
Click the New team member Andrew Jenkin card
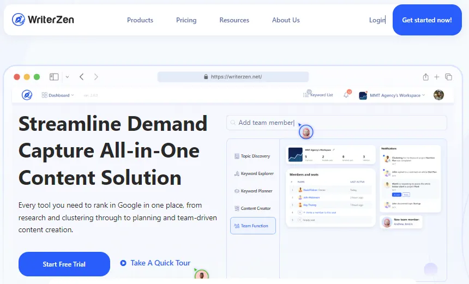tap(401, 222)
